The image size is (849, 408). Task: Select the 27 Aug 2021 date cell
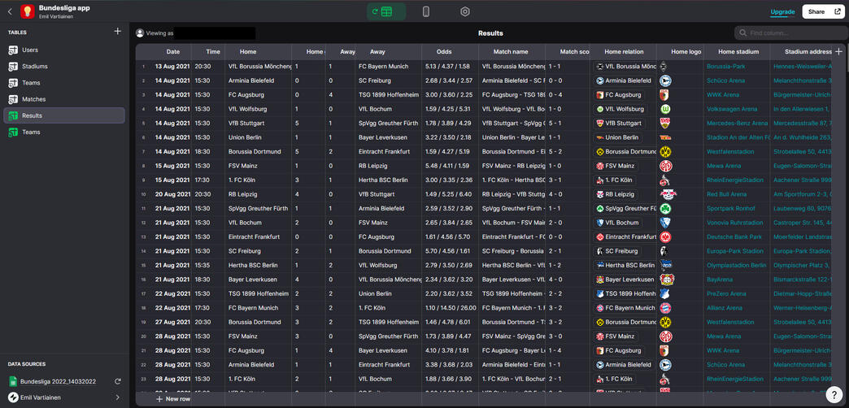click(170, 322)
